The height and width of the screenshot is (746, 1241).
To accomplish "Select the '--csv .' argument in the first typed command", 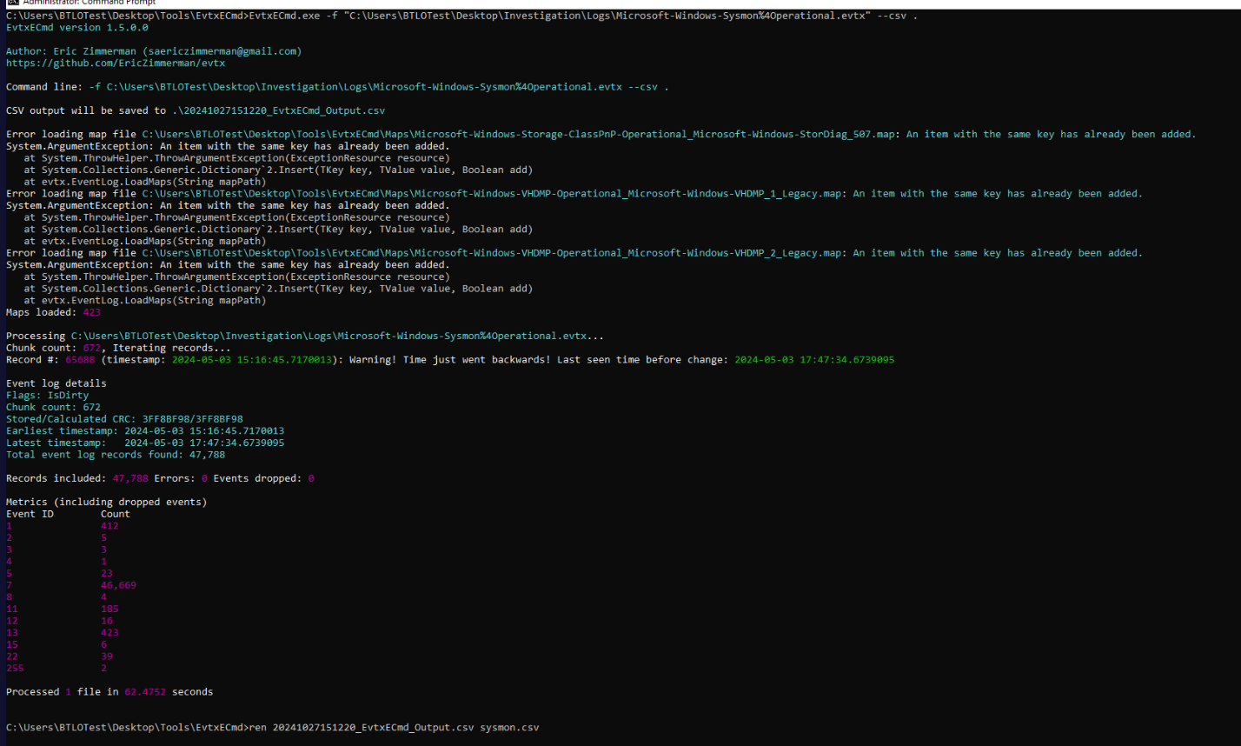I will (897, 16).
